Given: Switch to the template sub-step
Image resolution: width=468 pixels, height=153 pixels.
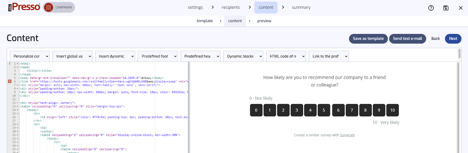Looking at the screenshot, I should pos(205,21).
